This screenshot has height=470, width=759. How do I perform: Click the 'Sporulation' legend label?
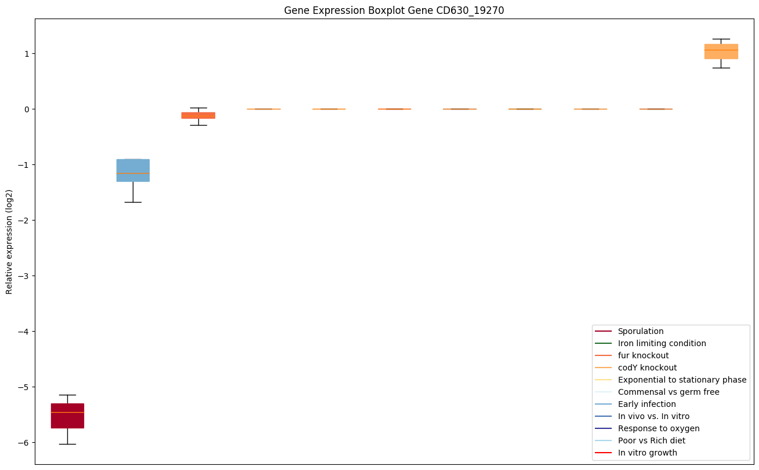[640, 331]
